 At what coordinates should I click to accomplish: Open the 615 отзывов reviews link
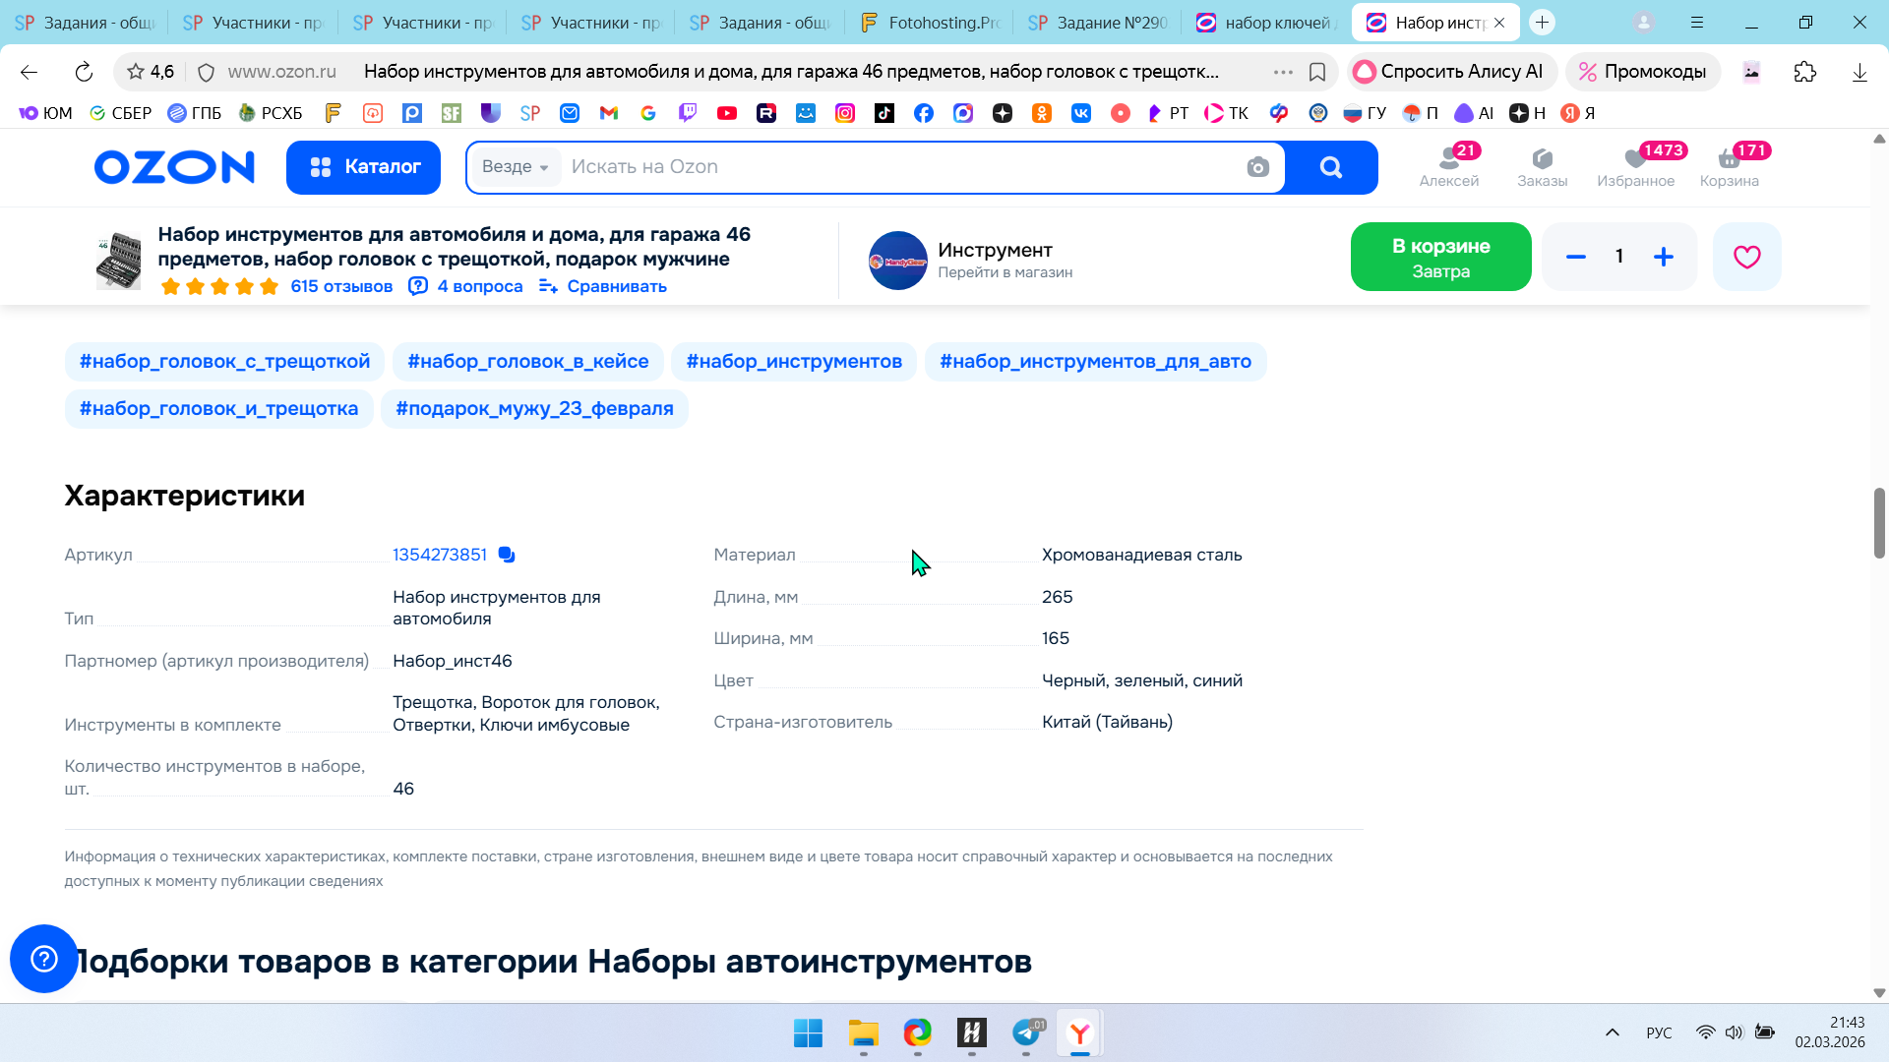coord(341,286)
